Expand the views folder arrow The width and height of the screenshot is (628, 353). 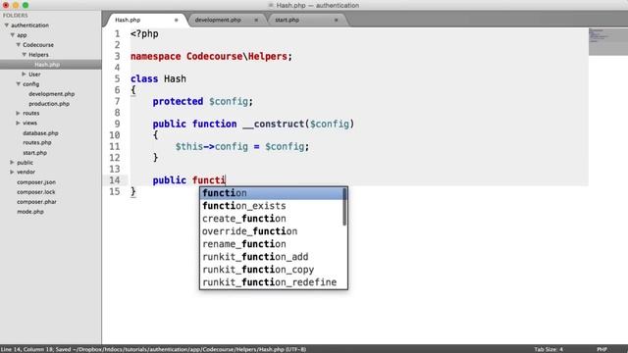18,123
